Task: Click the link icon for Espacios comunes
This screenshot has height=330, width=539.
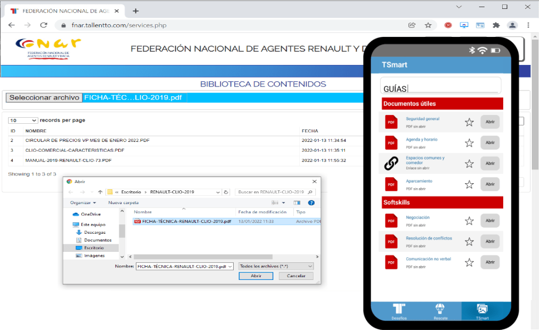Action: pos(391,163)
